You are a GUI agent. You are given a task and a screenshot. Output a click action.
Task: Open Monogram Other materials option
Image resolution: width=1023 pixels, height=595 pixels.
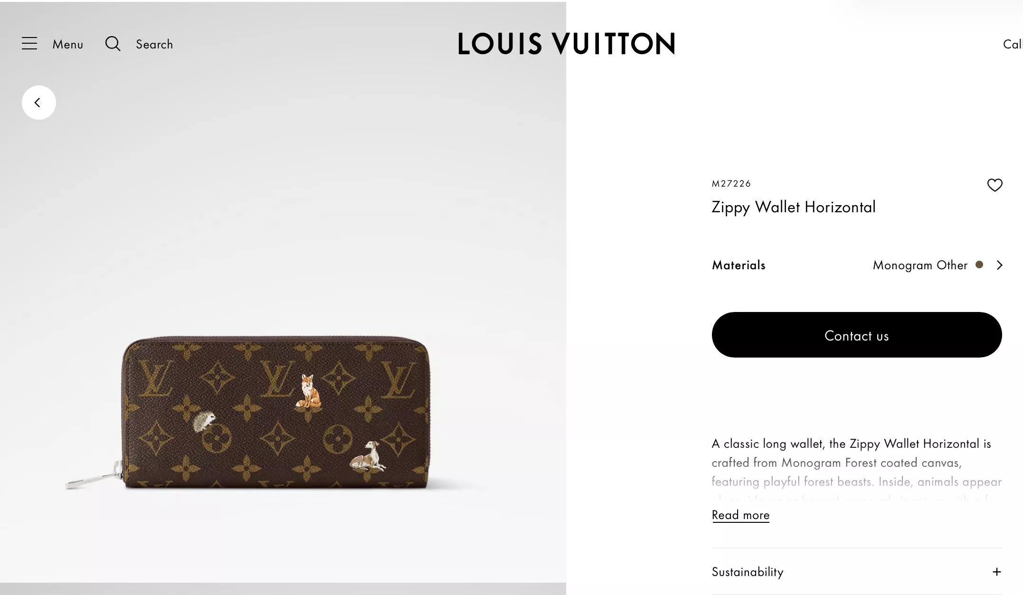[x=920, y=265]
